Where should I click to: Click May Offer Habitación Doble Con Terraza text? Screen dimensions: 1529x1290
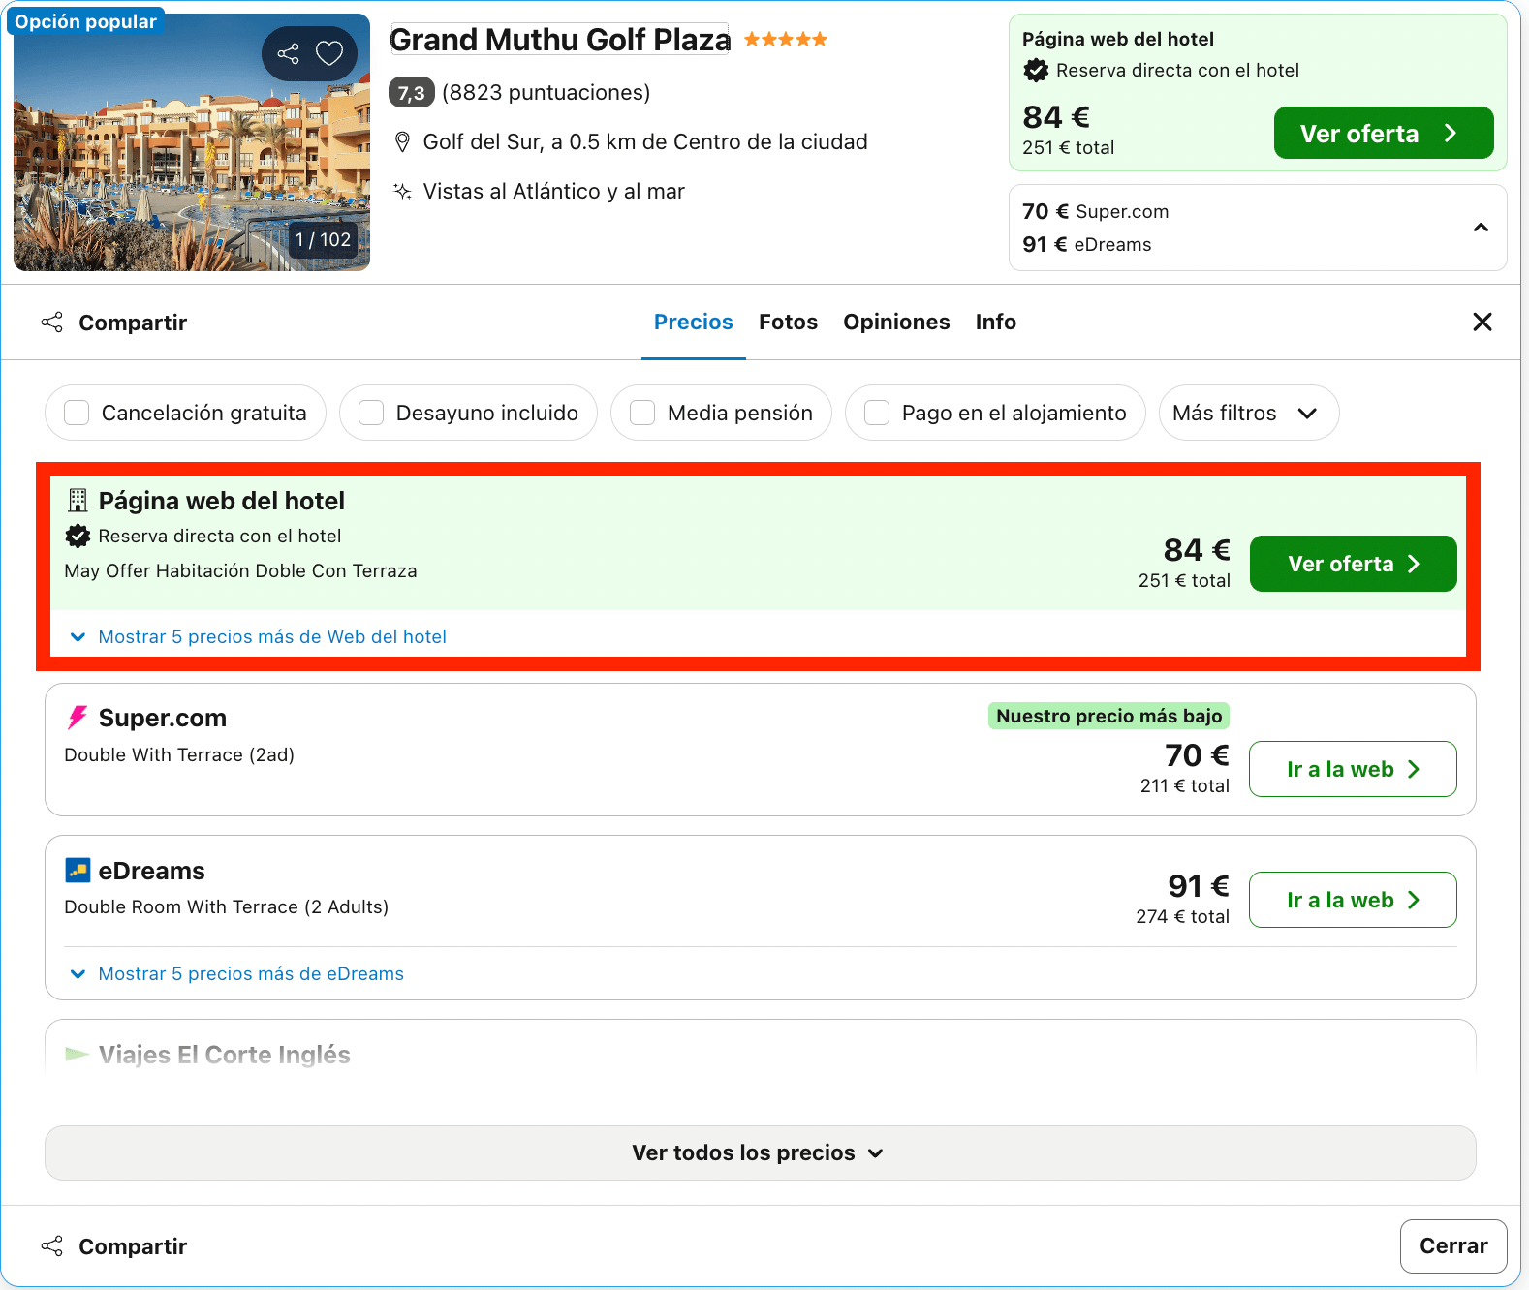click(240, 570)
